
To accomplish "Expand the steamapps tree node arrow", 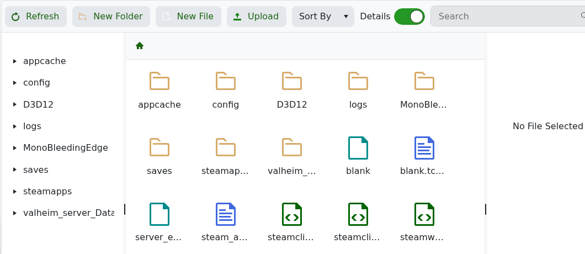I will pyautogui.click(x=14, y=192).
